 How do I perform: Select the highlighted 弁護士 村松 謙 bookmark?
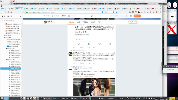pyautogui.click(x=11, y=69)
